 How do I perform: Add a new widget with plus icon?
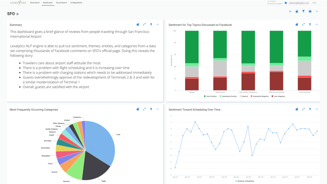(290, 11)
